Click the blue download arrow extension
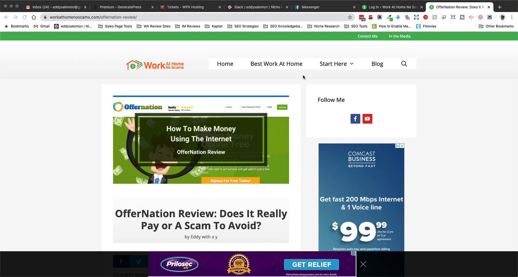 (x=398, y=17)
